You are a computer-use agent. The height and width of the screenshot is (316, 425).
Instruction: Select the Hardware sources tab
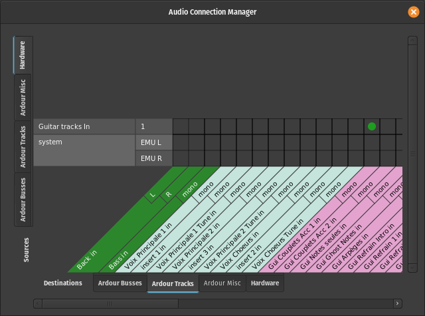point(23,55)
